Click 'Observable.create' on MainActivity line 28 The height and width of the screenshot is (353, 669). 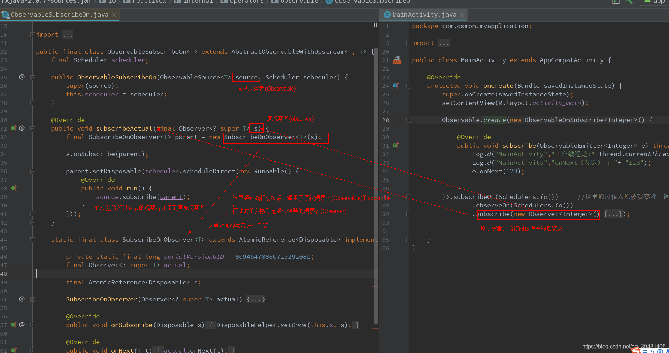pos(474,120)
